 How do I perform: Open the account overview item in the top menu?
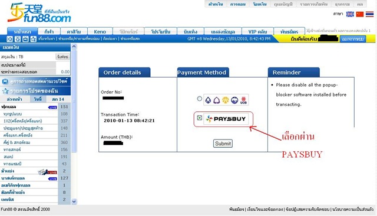point(283,4)
